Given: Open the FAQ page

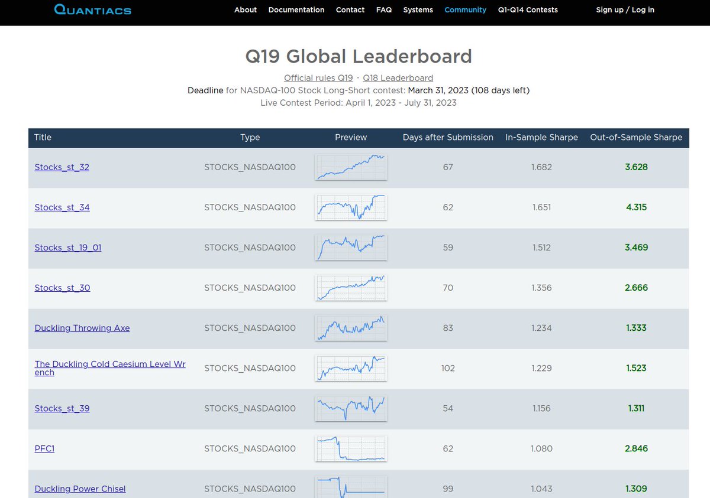Looking at the screenshot, I should (384, 9).
